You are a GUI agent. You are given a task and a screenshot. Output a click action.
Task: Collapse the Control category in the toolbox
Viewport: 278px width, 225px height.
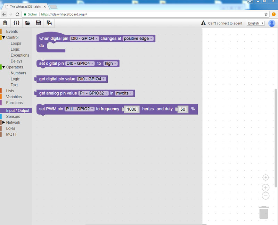(x=4, y=37)
